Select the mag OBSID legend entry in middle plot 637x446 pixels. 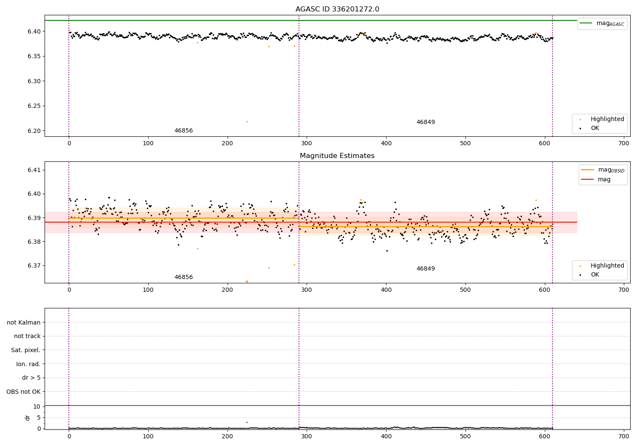tap(603, 170)
